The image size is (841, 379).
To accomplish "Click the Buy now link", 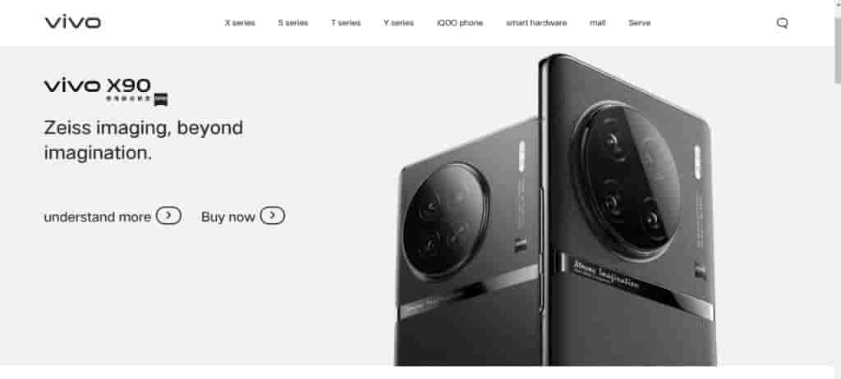I will [228, 217].
